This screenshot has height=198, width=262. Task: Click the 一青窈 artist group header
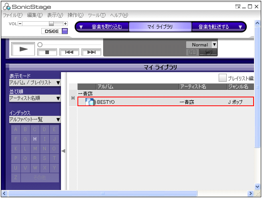click(x=85, y=94)
